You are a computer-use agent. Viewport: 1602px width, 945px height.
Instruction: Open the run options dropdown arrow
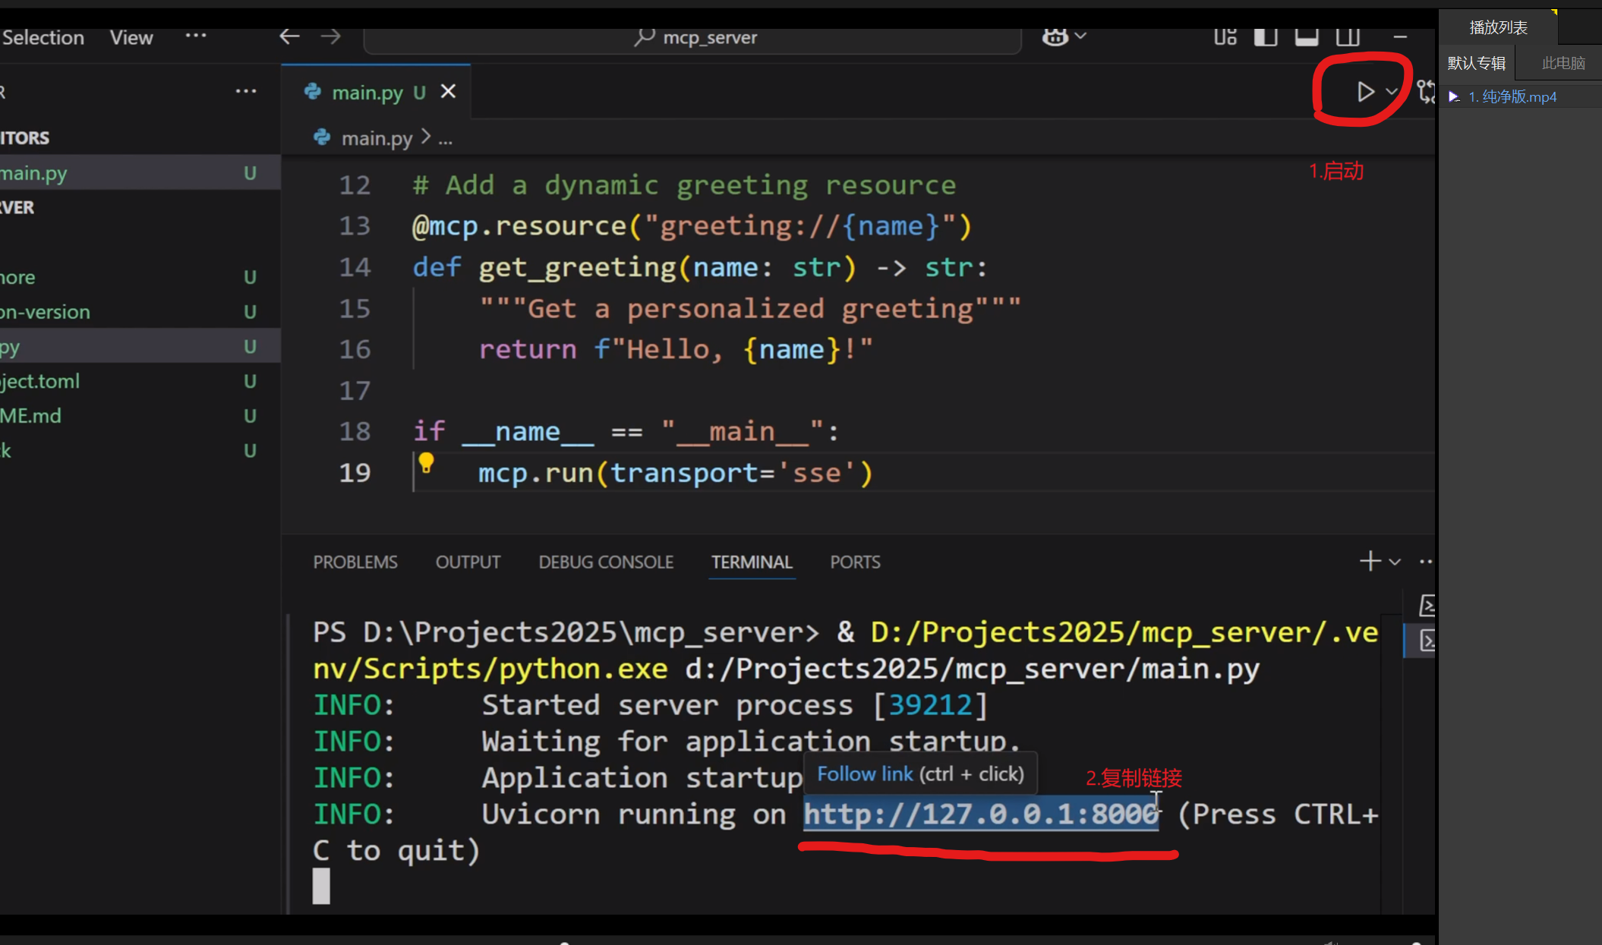(1392, 92)
